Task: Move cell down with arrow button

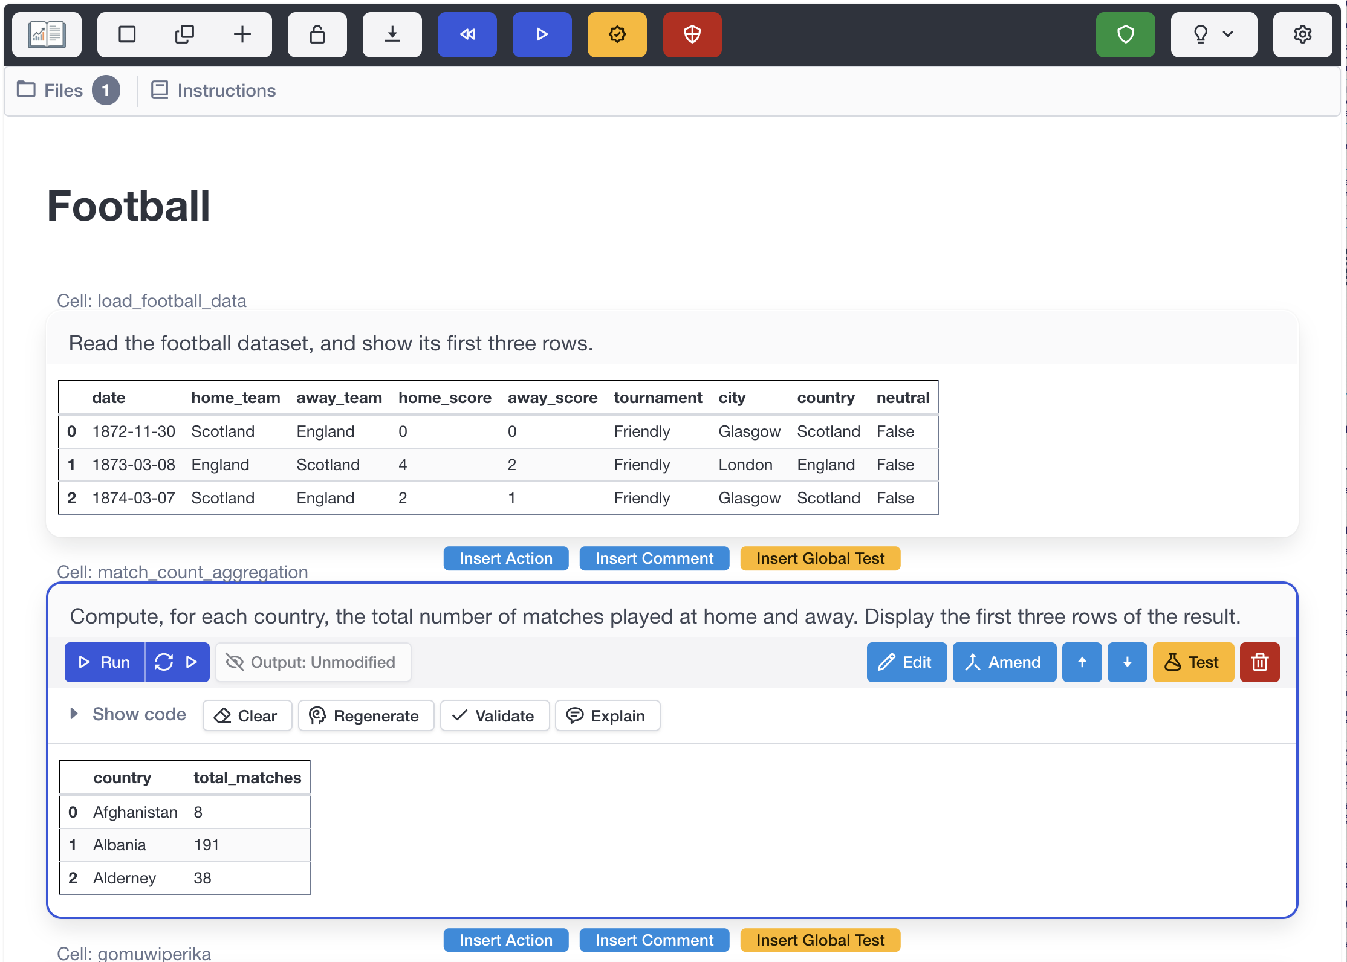Action: pyautogui.click(x=1128, y=662)
